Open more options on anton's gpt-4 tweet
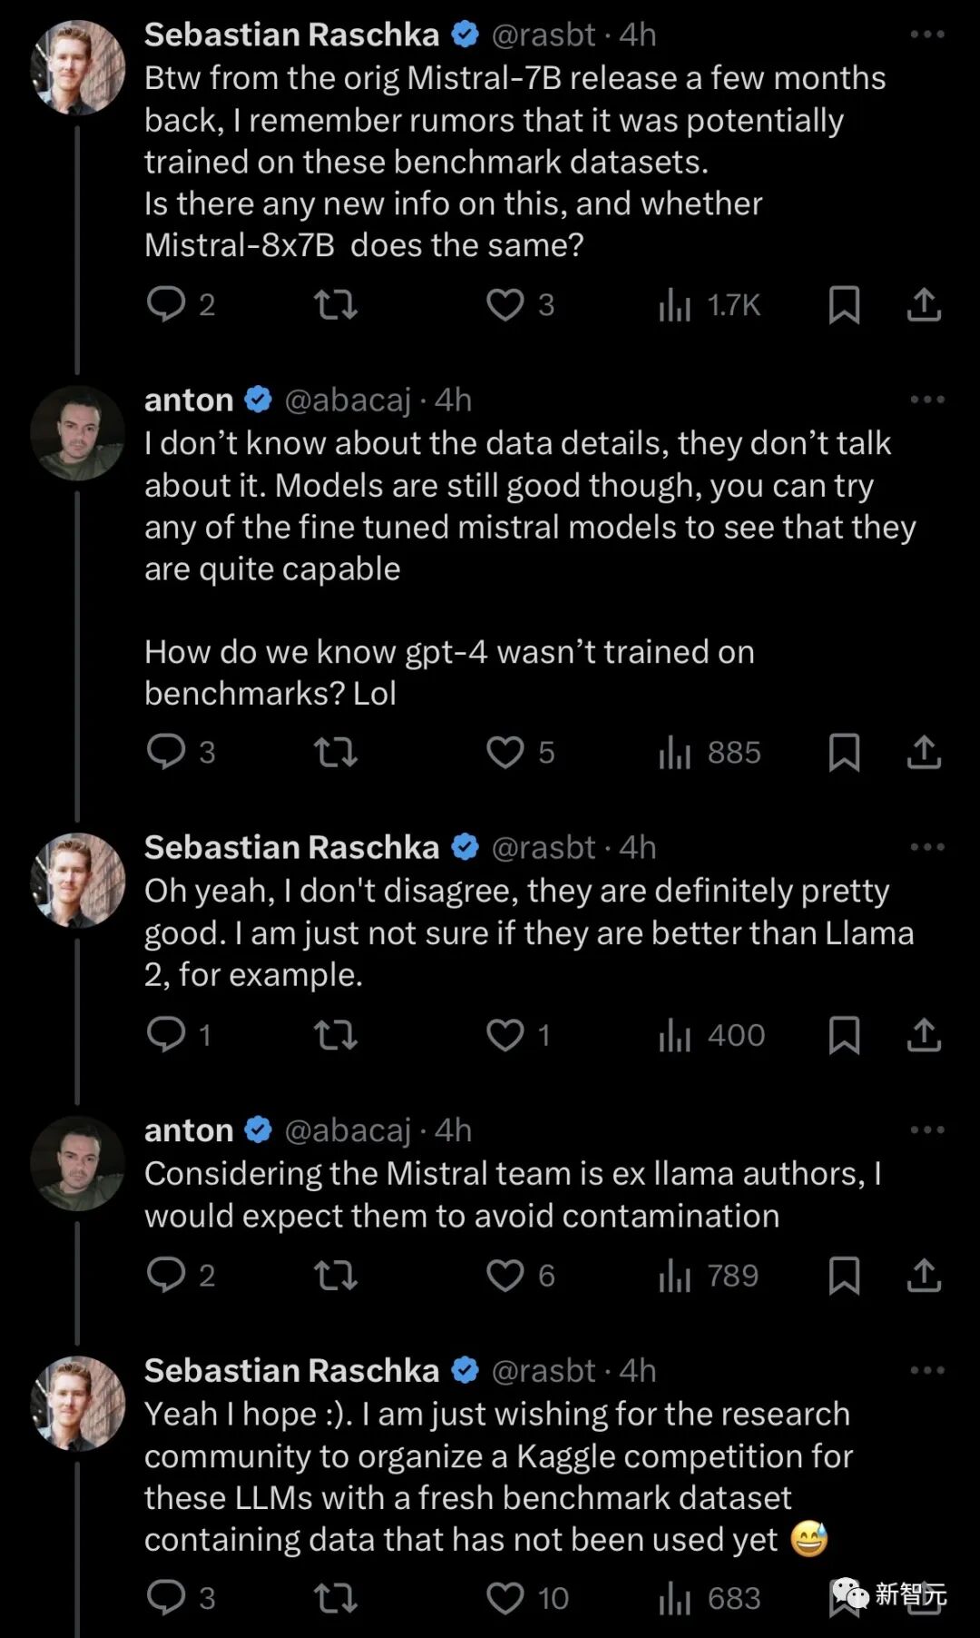The width and height of the screenshot is (980, 1638). pos(927,400)
